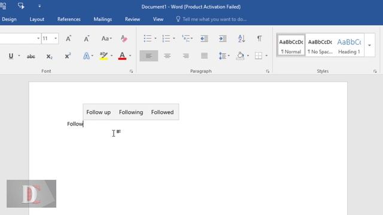This screenshot has height=215, width=383.
Task: Toggle underline formatting
Action: tap(11, 56)
